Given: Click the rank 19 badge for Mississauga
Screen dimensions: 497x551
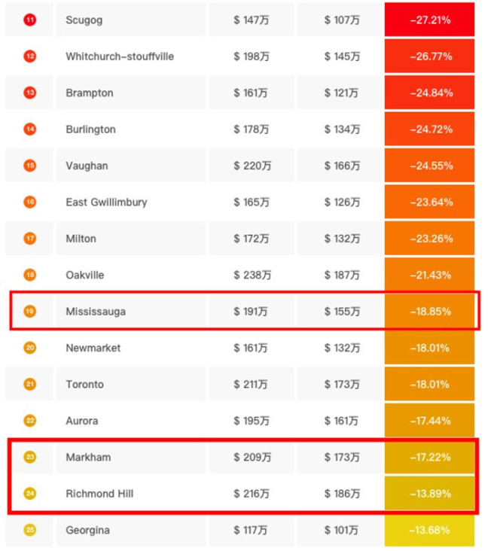Looking at the screenshot, I should pyautogui.click(x=30, y=312).
